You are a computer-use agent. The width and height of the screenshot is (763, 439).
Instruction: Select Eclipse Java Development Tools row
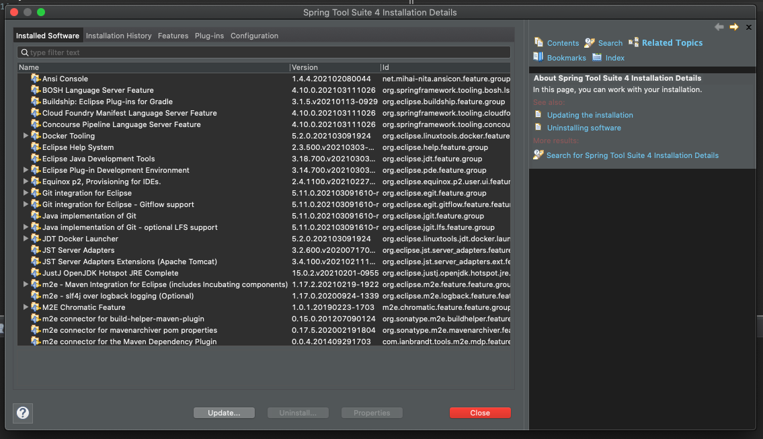pos(264,159)
